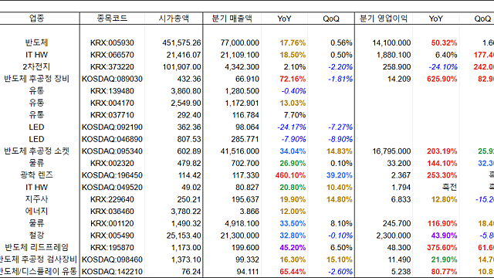Image resolution: width=494 pixels, height=278 pixels.
Task: Select the KRX:005930 stock code cell
Action: [x=112, y=42]
